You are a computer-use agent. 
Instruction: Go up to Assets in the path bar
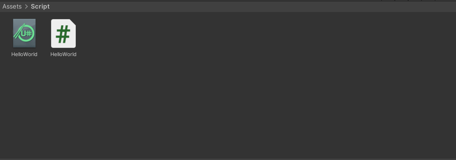tap(12, 6)
